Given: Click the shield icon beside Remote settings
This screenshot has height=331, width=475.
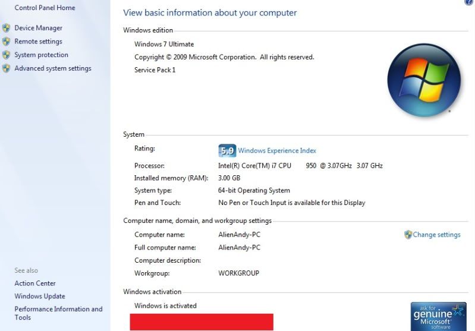Looking at the screenshot, I should (6, 42).
